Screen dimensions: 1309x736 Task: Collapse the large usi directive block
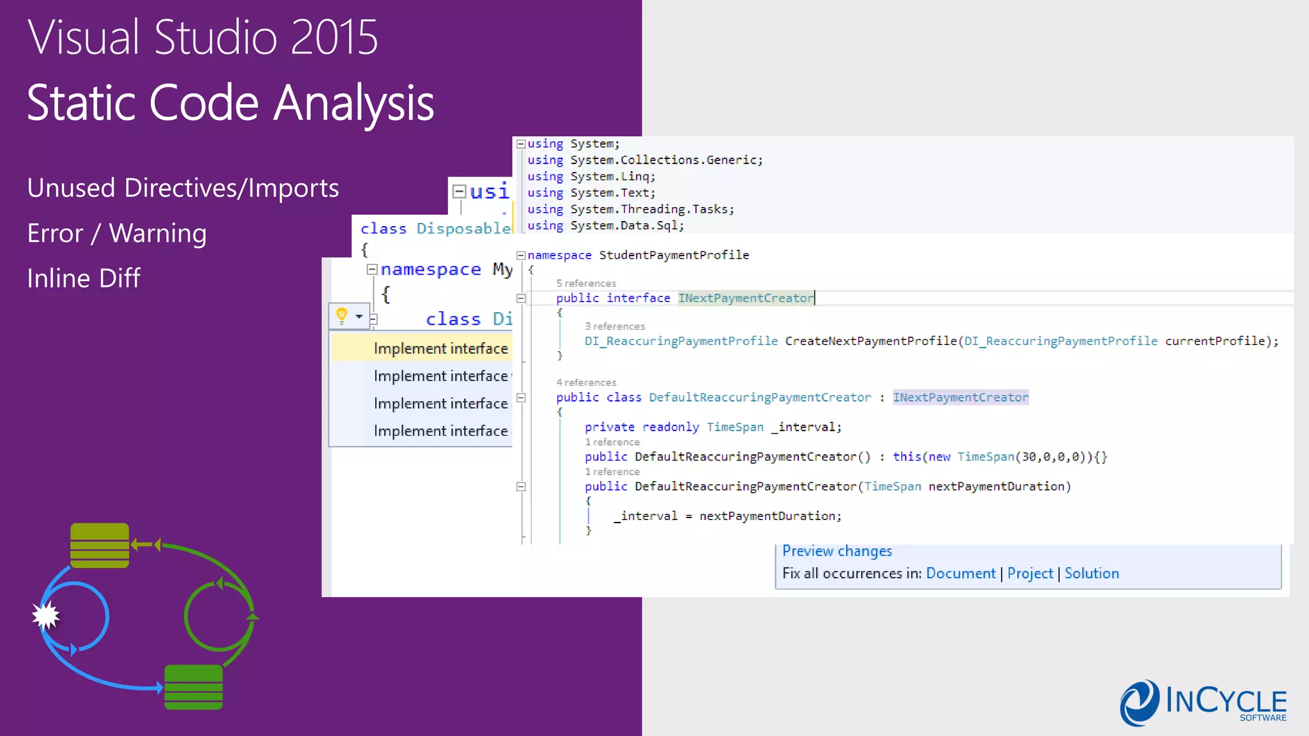tap(459, 190)
